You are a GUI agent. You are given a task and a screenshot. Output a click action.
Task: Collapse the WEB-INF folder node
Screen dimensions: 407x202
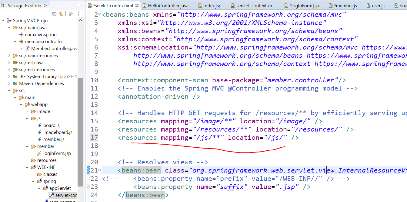click(x=27, y=167)
